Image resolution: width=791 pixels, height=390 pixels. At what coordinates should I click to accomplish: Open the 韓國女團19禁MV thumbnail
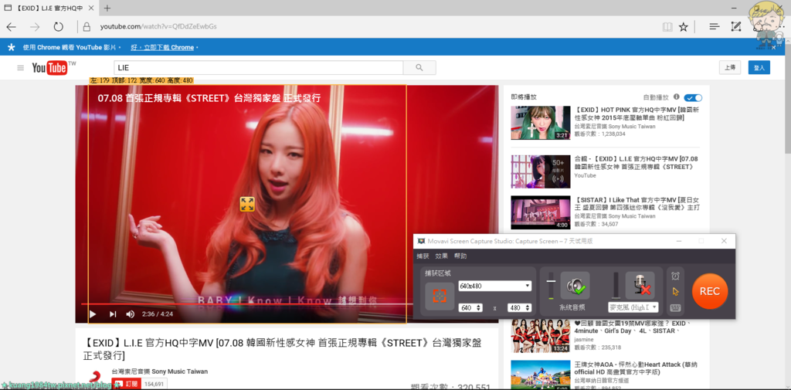pos(540,336)
